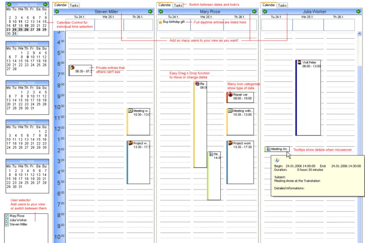365x243 pixels.
Task: Switch to Tasks tab in Mary Rose pane
Action: point(178,5)
